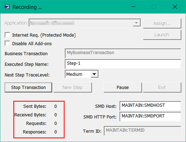Click the Received Bytes: label
This screenshot has width=186, height=142.
[x=30, y=115]
